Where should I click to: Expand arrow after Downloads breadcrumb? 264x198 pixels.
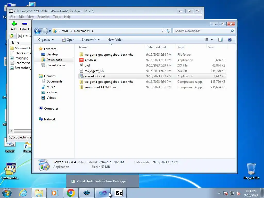coord(93,31)
